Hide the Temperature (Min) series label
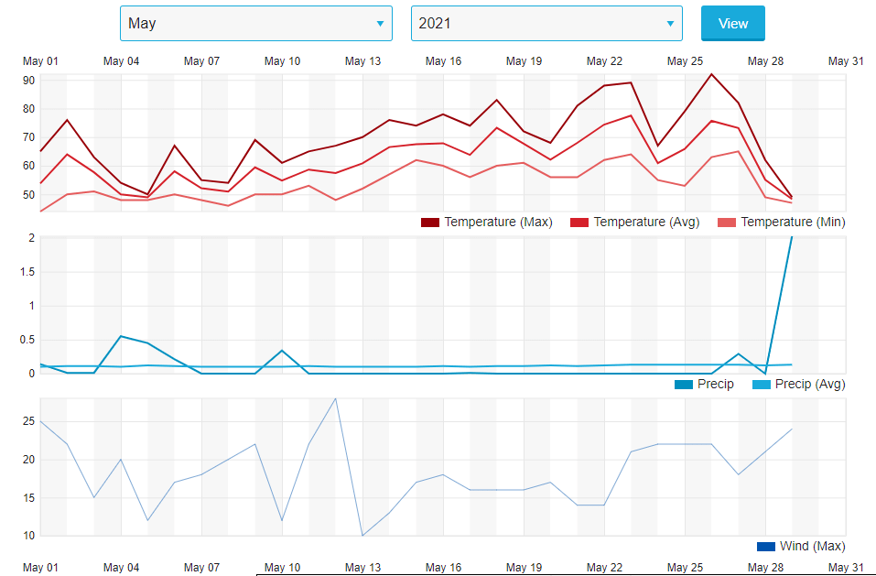Screen dimensions: 876x576 [793, 223]
